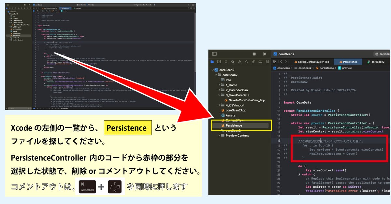Click the coreScan2 folder crumb in the enlarged jump bar
The image size is (391, 204).
click(303, 68)
